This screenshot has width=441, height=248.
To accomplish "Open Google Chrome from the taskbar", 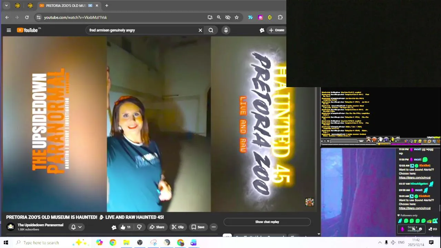I will [x=113, y=242].
